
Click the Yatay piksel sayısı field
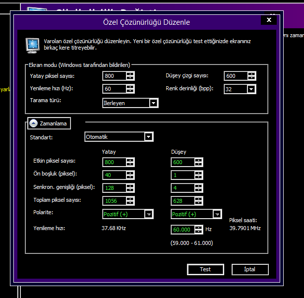[x=114, y=76]
